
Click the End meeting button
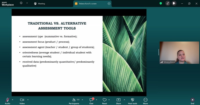pos(192,100)
